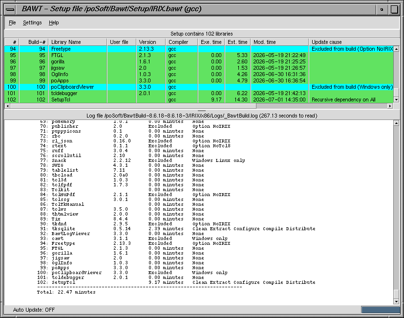Click 'Excluded from build (Windows only)' cell

click(352, 87)
